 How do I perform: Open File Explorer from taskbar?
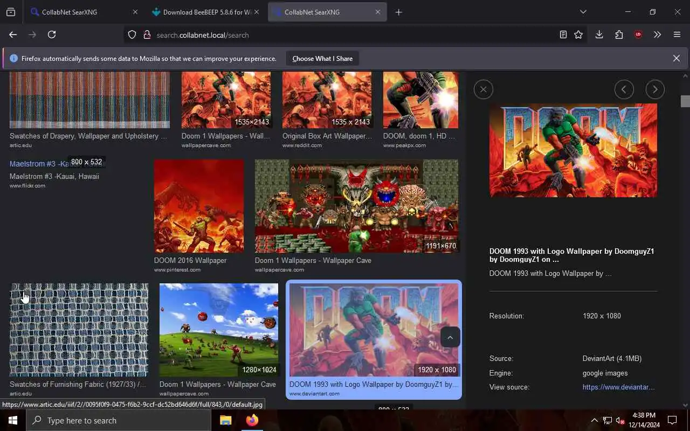[x=225, y=420]
